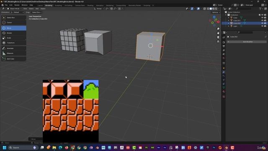The image size is (268, 151).
Task: Switch to solid viewport shading
Action: 211,9
